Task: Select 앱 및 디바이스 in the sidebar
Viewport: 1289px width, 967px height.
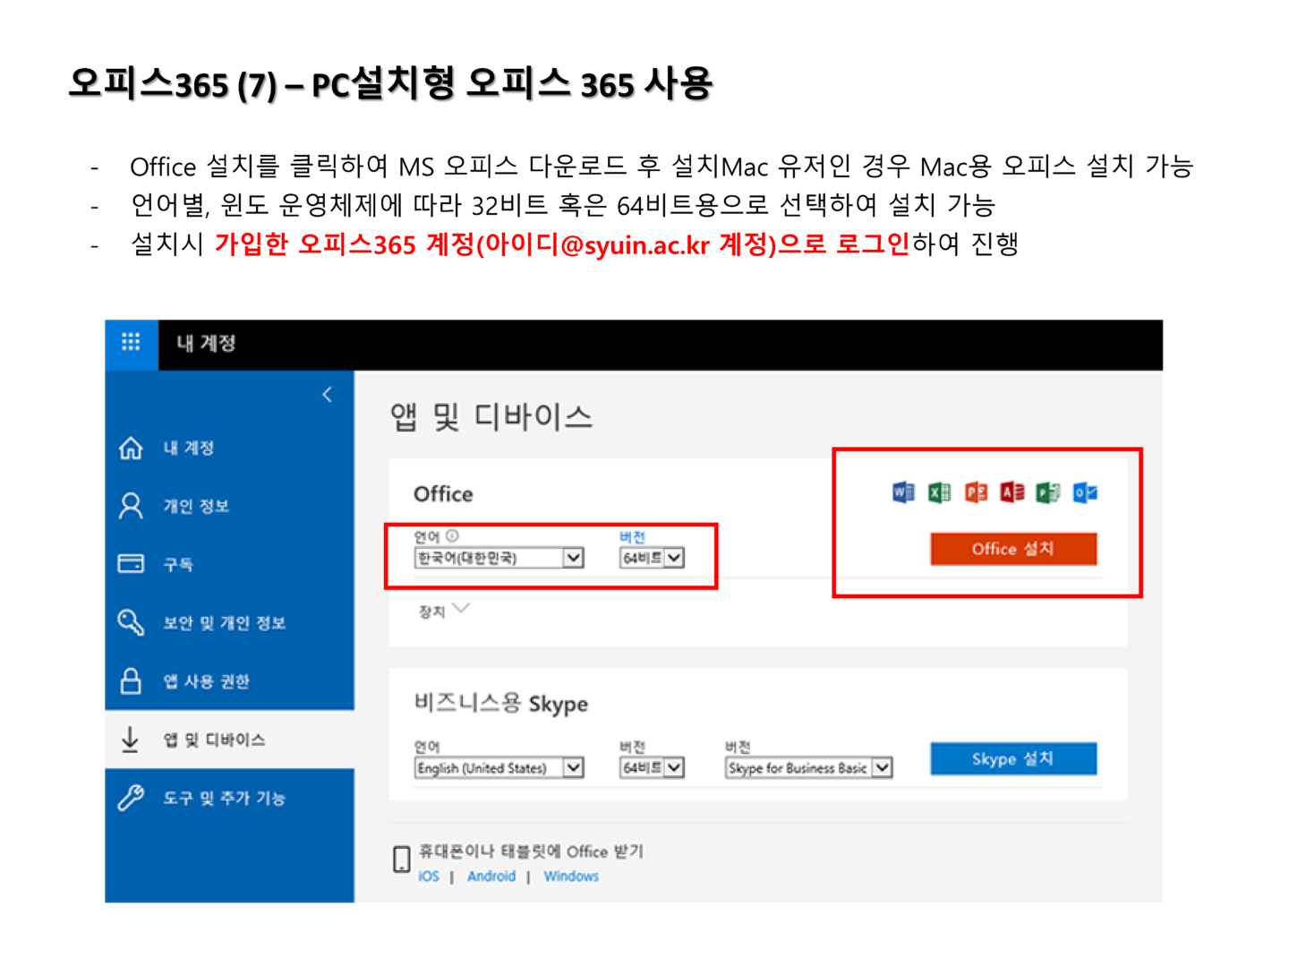Action: pyautogui.click(x=230, y=739)
